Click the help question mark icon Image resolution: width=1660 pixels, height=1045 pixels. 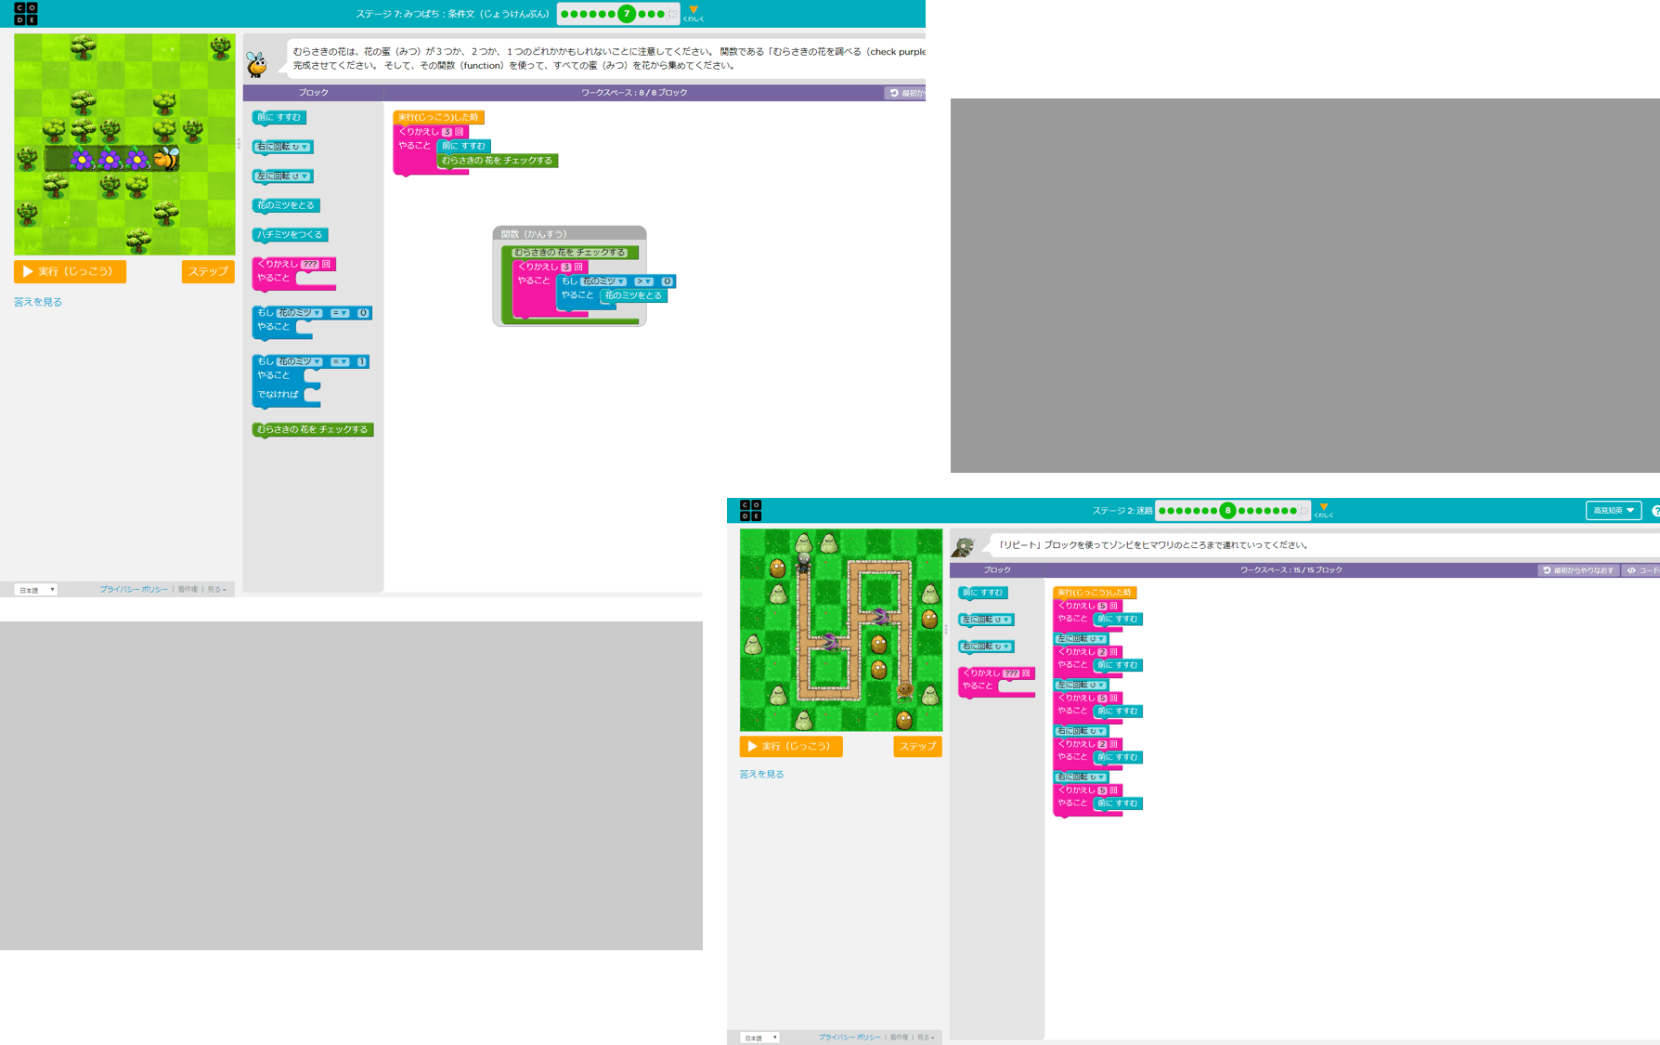coord(1657,510)
